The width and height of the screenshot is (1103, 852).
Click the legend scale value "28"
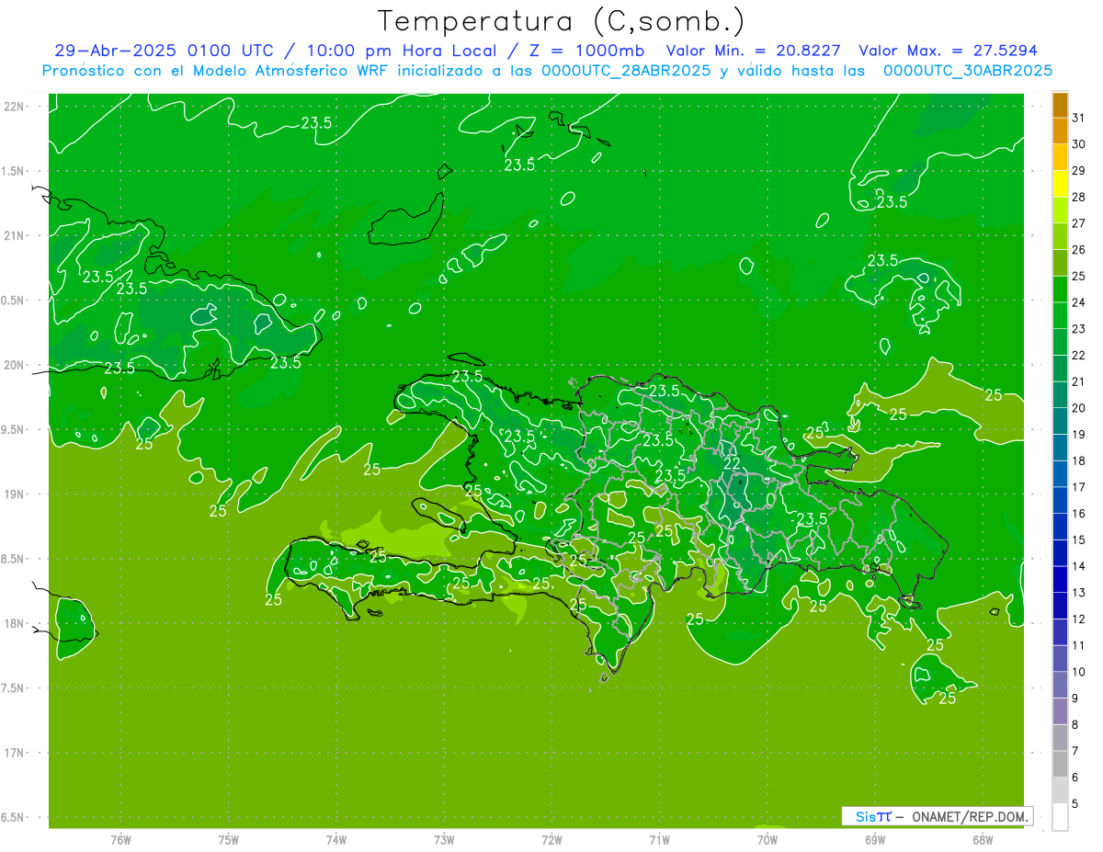(1079, 197)
